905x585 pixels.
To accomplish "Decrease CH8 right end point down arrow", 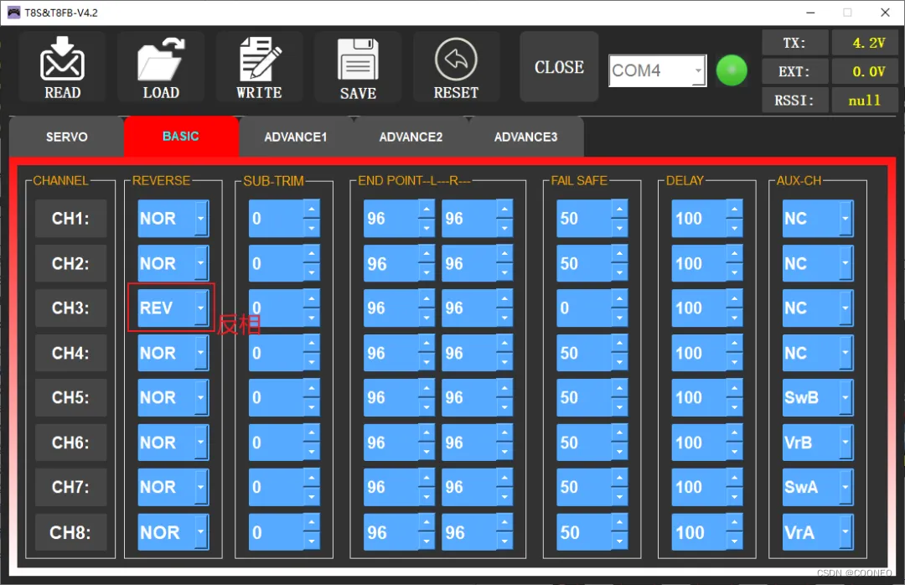I will pyautogui.click(x=504, y=541).
